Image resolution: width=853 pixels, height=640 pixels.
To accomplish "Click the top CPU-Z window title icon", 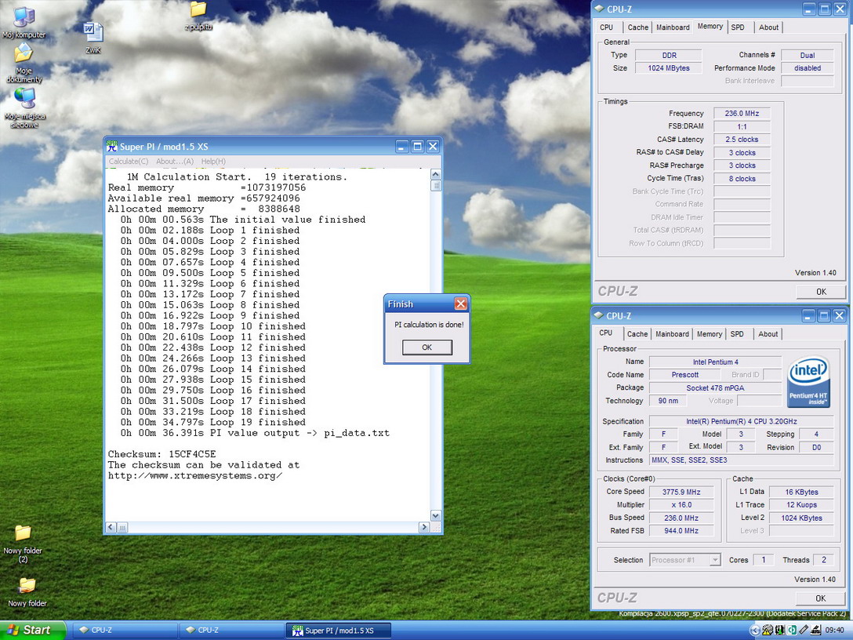I will (598, 9).
